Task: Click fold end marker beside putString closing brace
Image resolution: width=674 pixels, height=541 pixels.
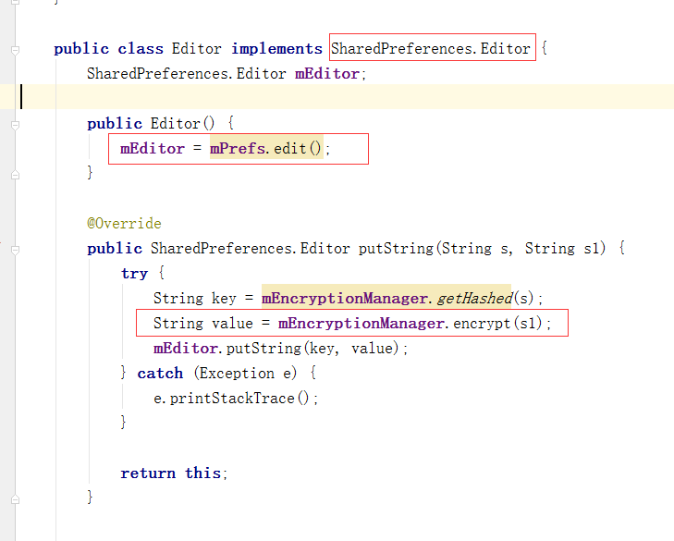Action: pos(15,499)
